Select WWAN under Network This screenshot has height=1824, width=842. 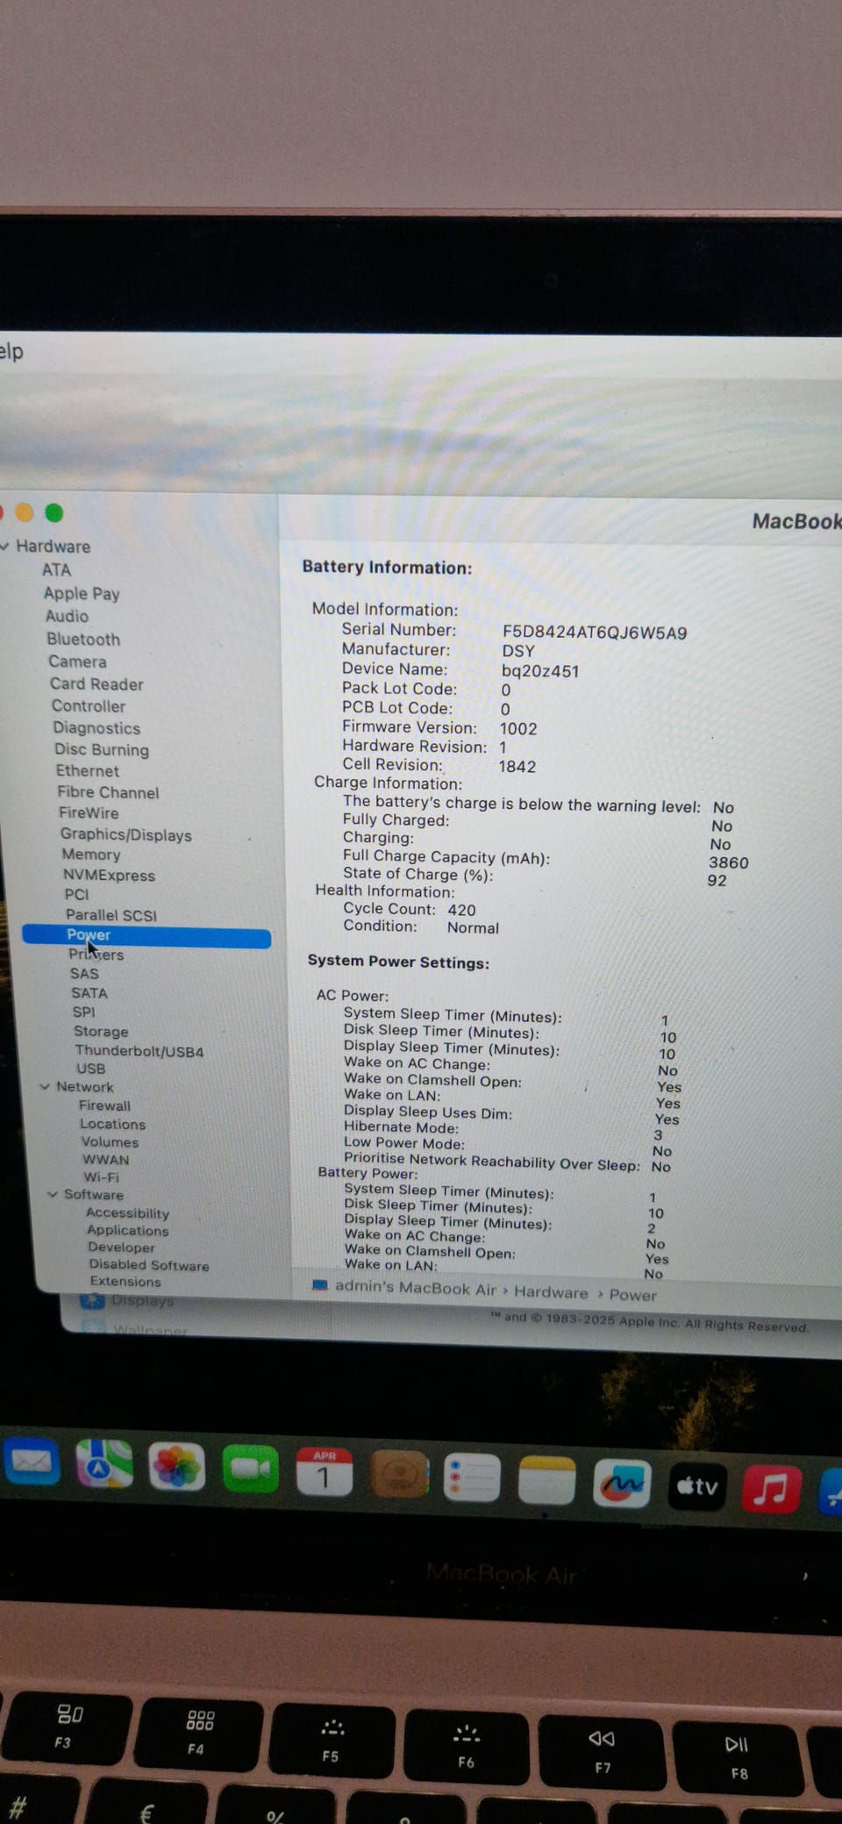(105, 1159)
